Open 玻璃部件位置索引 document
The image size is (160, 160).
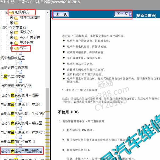pyautogui.click(x=14, y=67)
